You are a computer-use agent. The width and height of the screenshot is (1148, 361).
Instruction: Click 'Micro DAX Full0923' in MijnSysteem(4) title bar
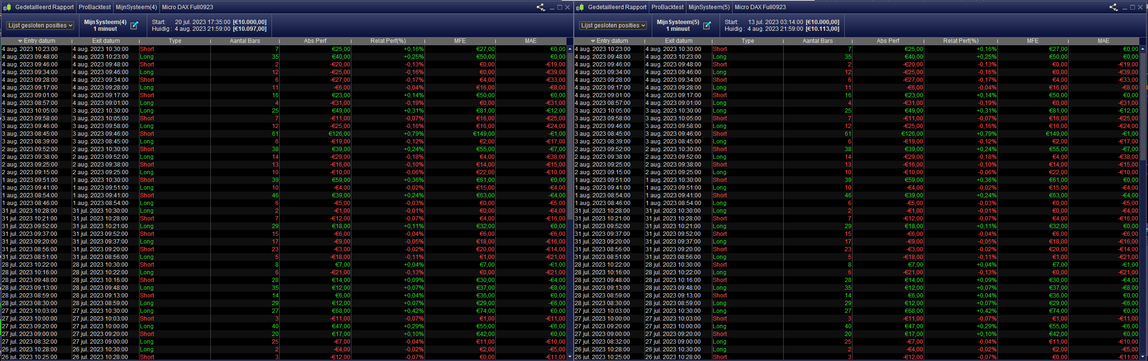188,7
